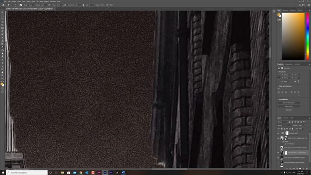
Task: Select the Horizontal Type tool
Action: pyautogui.click(x=2, y=63)
